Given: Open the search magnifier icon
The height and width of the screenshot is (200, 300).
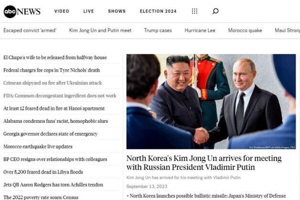Looking at the screenshot, I should [215, 11].
